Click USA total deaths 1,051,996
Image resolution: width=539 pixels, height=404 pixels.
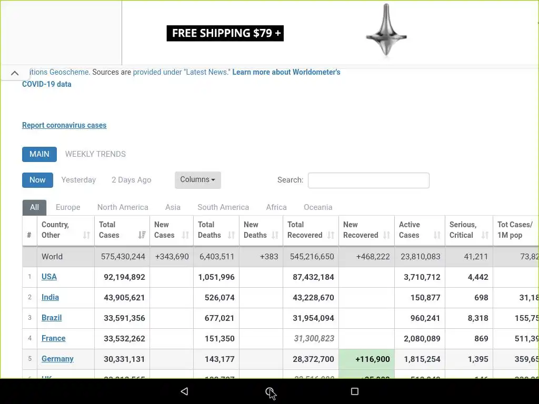tap(216, 277)
